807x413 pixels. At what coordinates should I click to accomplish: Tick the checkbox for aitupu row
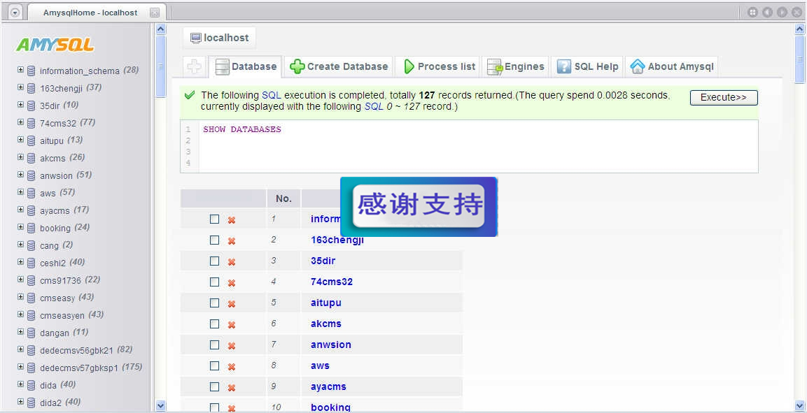pyautogui.click(x=215, y=303)
